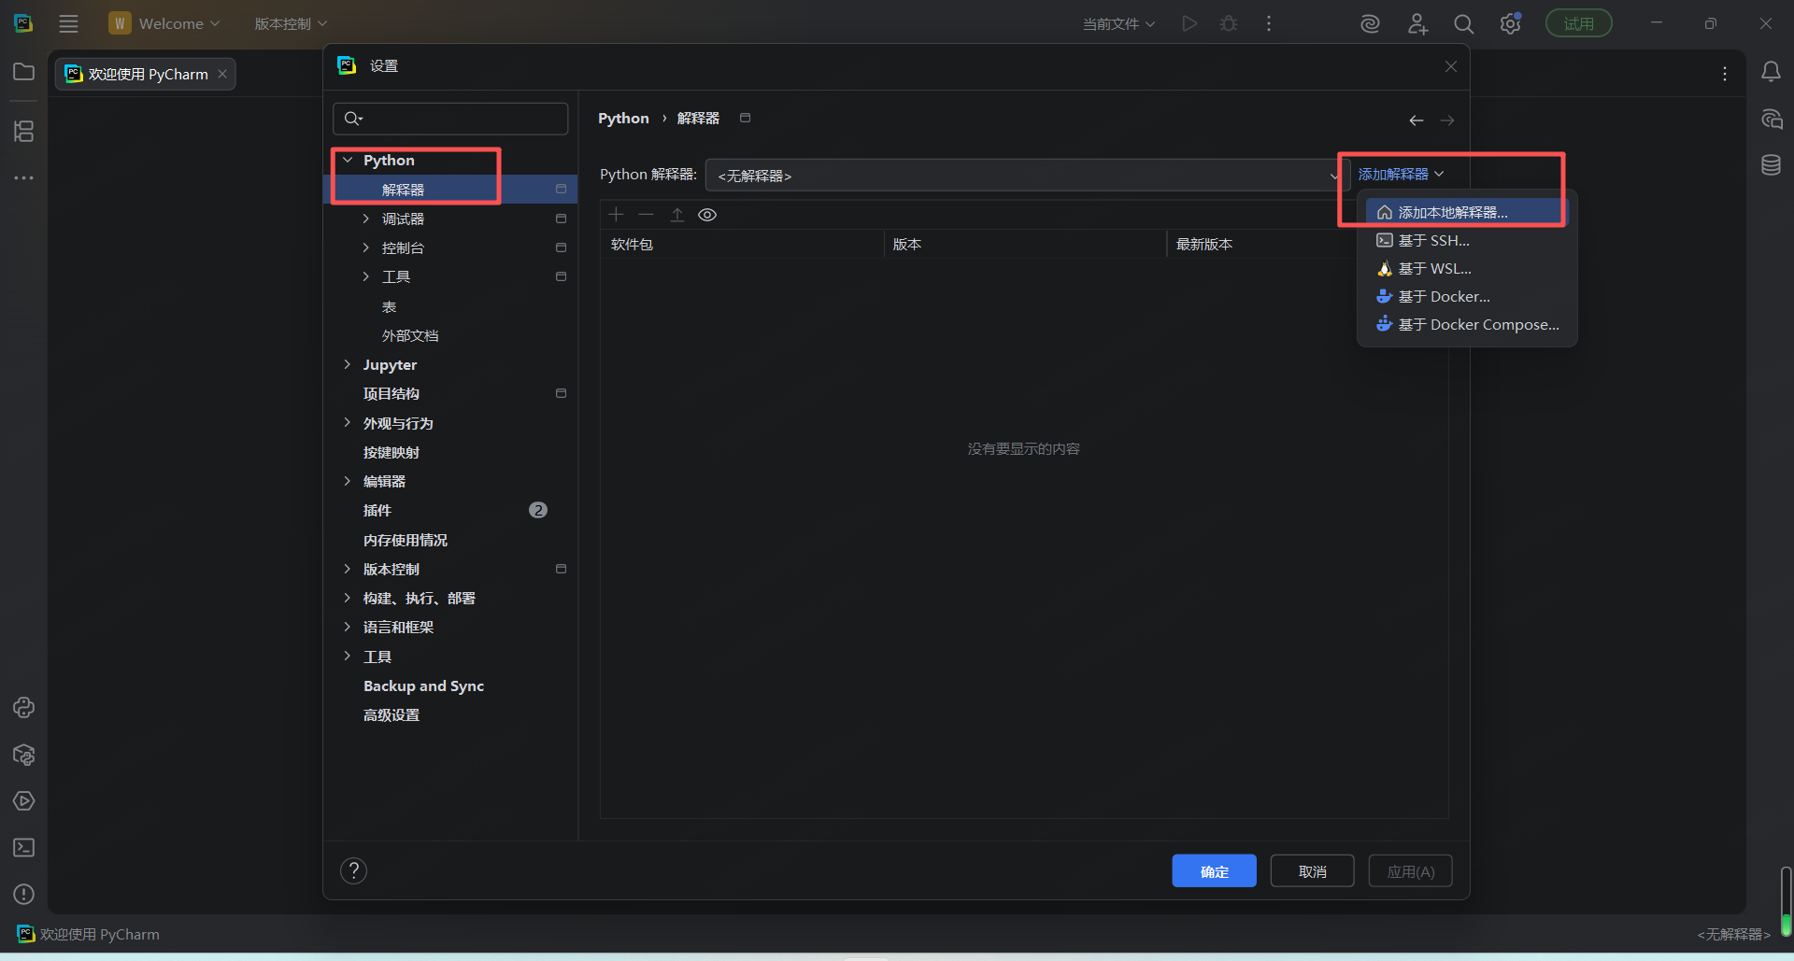Screen dimensions: 1794x961
Task: Expand the 编辑器 settings node
Action: (348, 481)
